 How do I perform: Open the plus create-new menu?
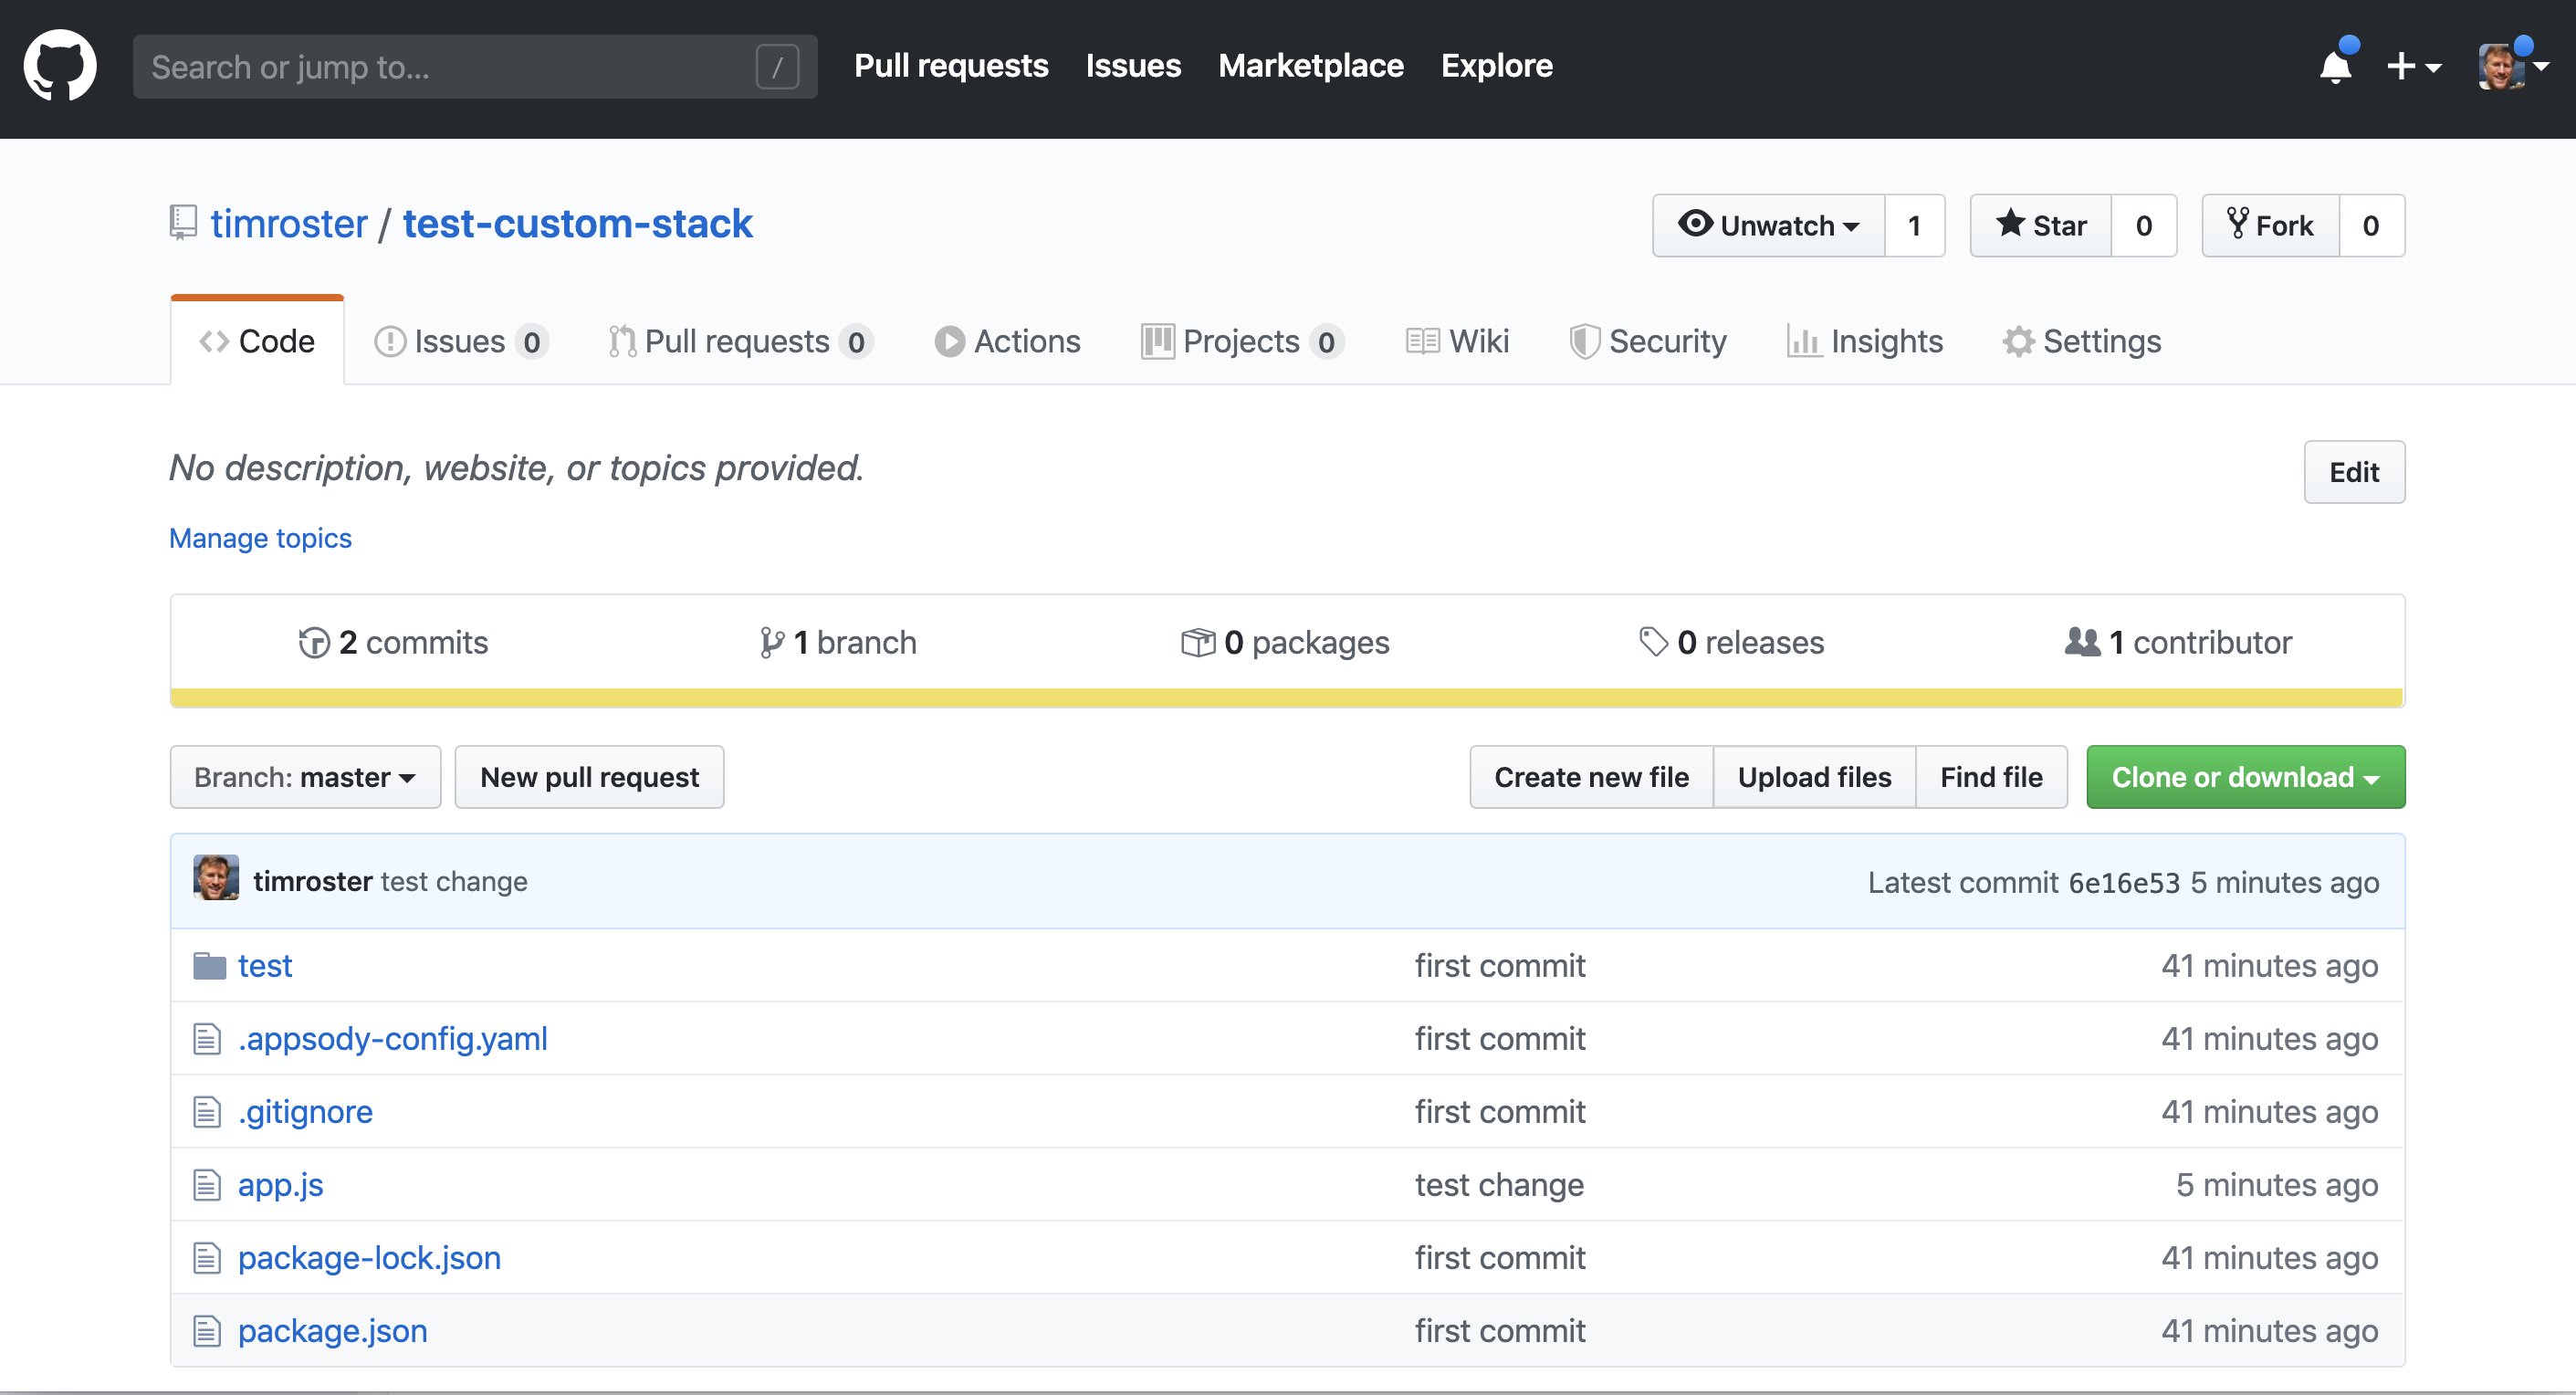(2413, 67)
